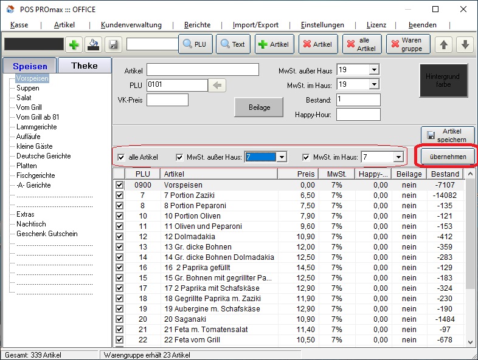Expand filter 'MwSt. im Haus' dropdown showing 7
478x360 pixels.
coord(399,157)
